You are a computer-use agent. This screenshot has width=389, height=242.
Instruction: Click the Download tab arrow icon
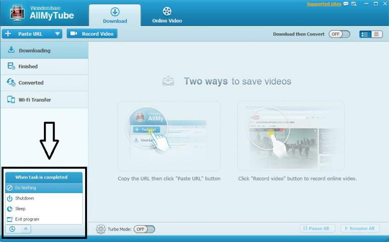click(x=115, y=11)
